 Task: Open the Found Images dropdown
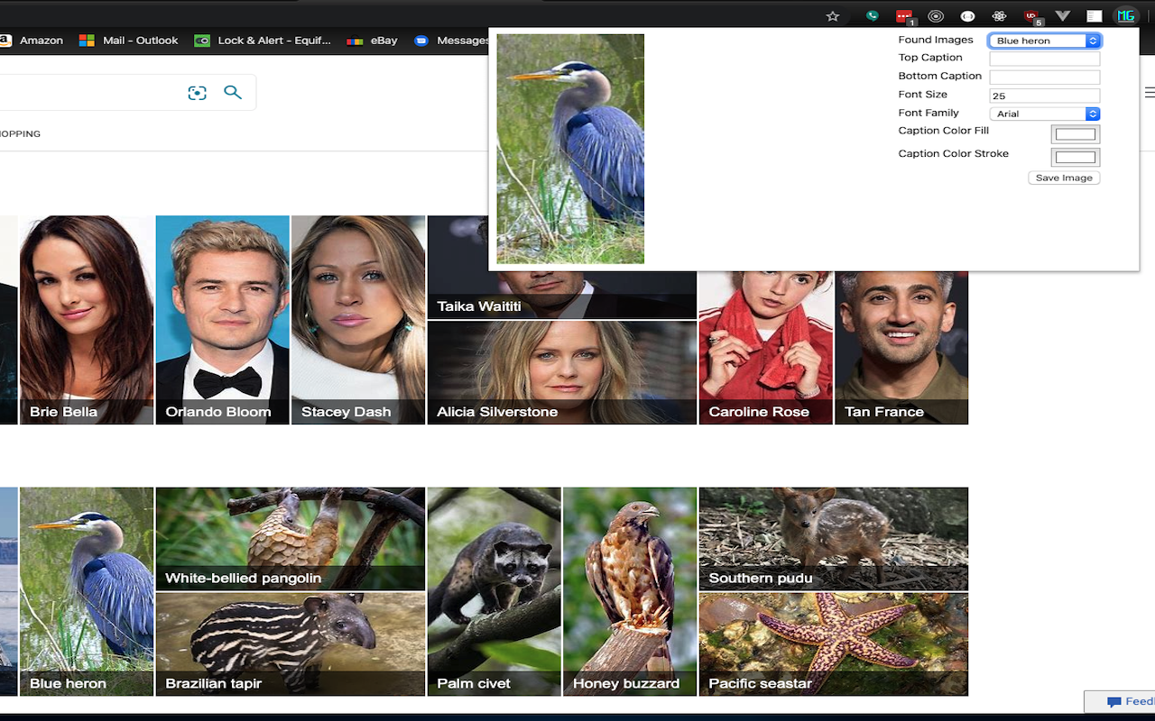[x=1045, y=41]
